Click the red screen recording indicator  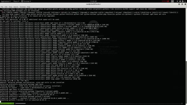point(165,1)
